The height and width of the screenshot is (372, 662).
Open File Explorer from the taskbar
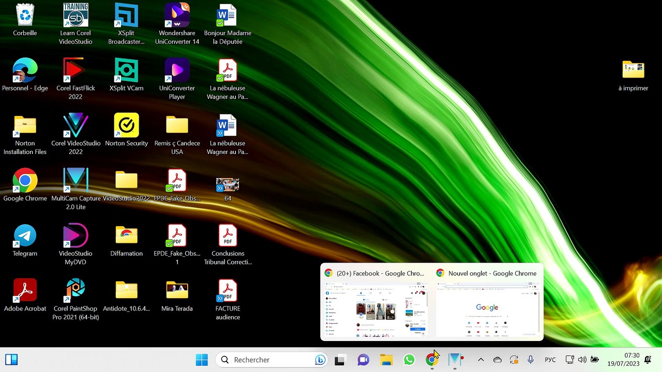pyautogui.click(x=386, y=360)
